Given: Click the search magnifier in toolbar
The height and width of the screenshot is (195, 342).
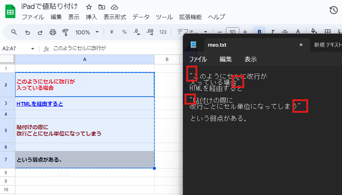Looking at the screenshot, I should click(14, 32).
